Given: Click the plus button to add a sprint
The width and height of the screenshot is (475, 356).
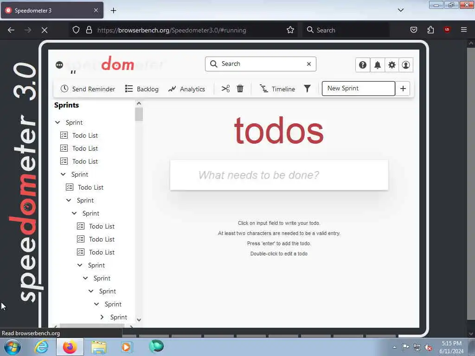Looking at the screenshot, I should pyautogui.click(x=403, y=89).
